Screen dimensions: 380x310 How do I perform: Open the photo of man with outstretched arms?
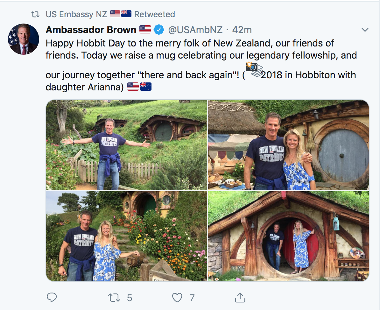[126, 145]
